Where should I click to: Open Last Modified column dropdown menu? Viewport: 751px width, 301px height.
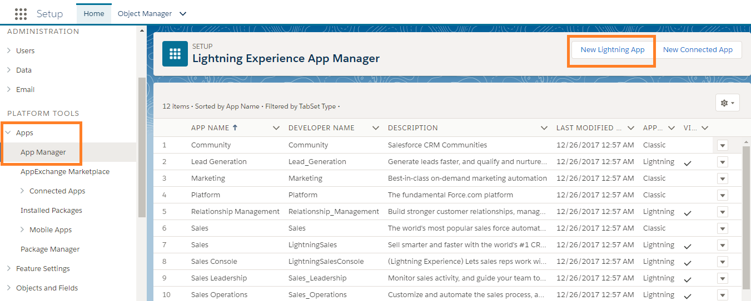(630, 128)
